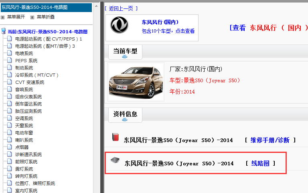
Task: Open the 音响系统 tree item
Action: click(x=24, y=89)
